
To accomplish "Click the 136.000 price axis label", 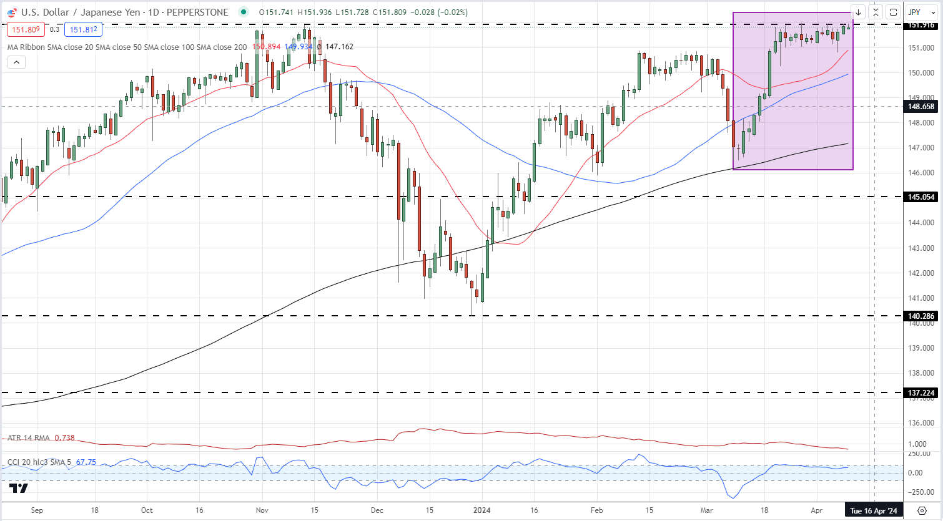I will click(x=922, y=423).
